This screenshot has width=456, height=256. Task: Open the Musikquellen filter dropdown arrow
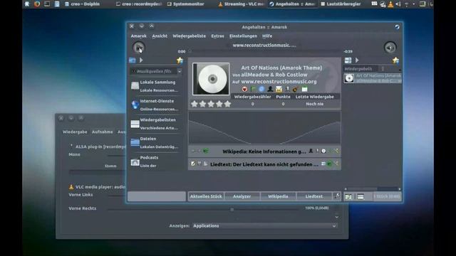180,71
